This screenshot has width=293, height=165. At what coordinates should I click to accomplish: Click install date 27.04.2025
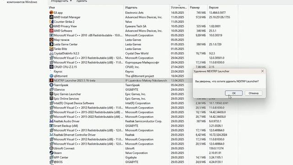tap(177, 67)
